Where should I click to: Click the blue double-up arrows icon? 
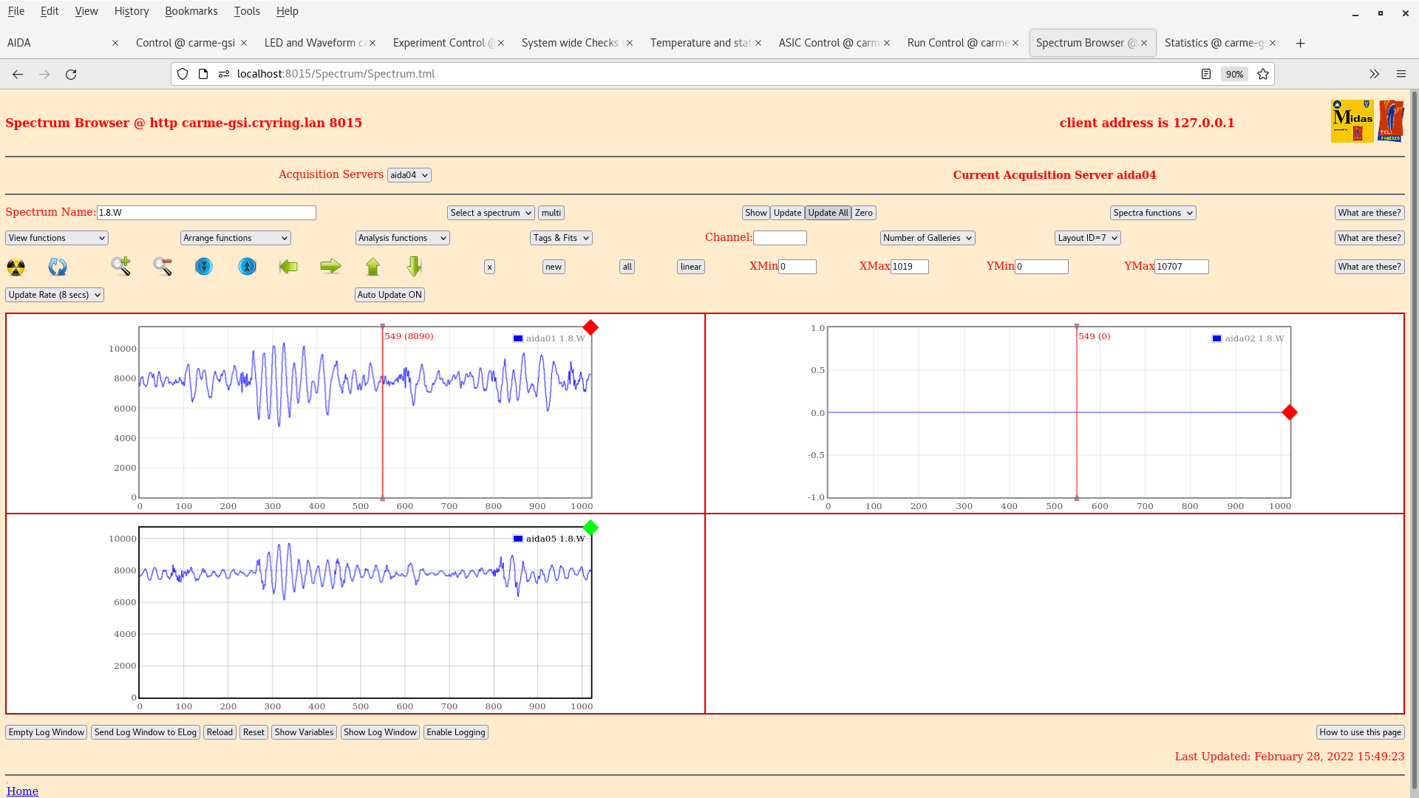(248, 267)
